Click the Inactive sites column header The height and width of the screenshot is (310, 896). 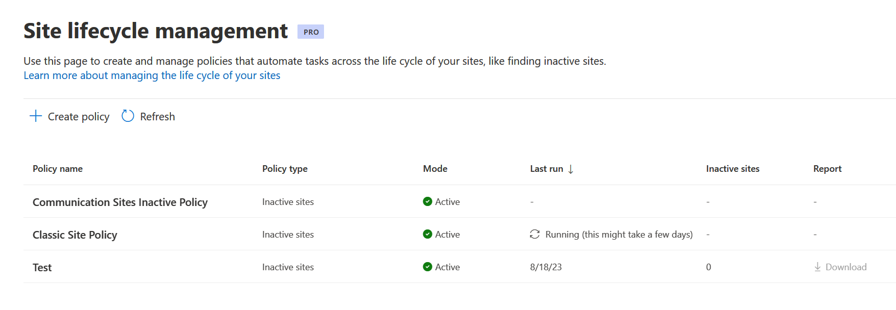tap(732, 168)
